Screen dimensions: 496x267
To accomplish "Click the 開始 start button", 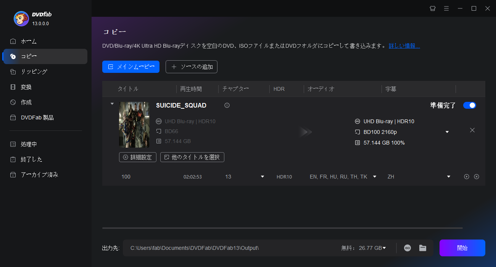I will (462, 248).
